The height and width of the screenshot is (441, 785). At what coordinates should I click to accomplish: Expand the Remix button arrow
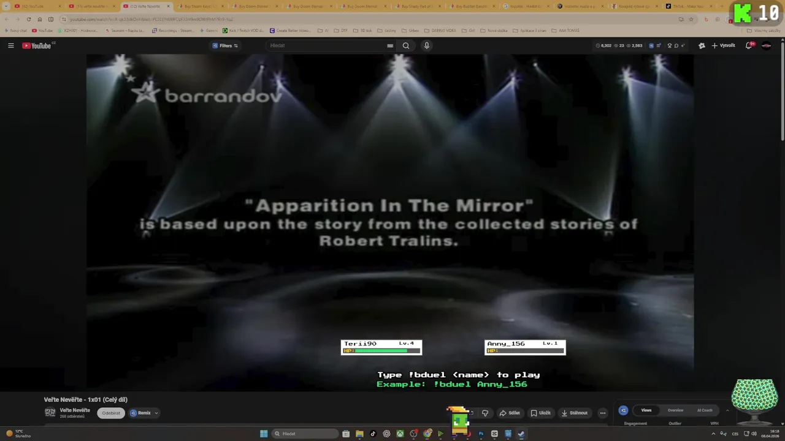tap(156, 413)
